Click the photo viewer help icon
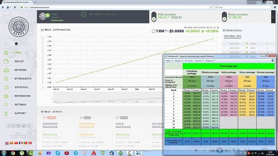278x156 pixels. [x=273, y=61]
